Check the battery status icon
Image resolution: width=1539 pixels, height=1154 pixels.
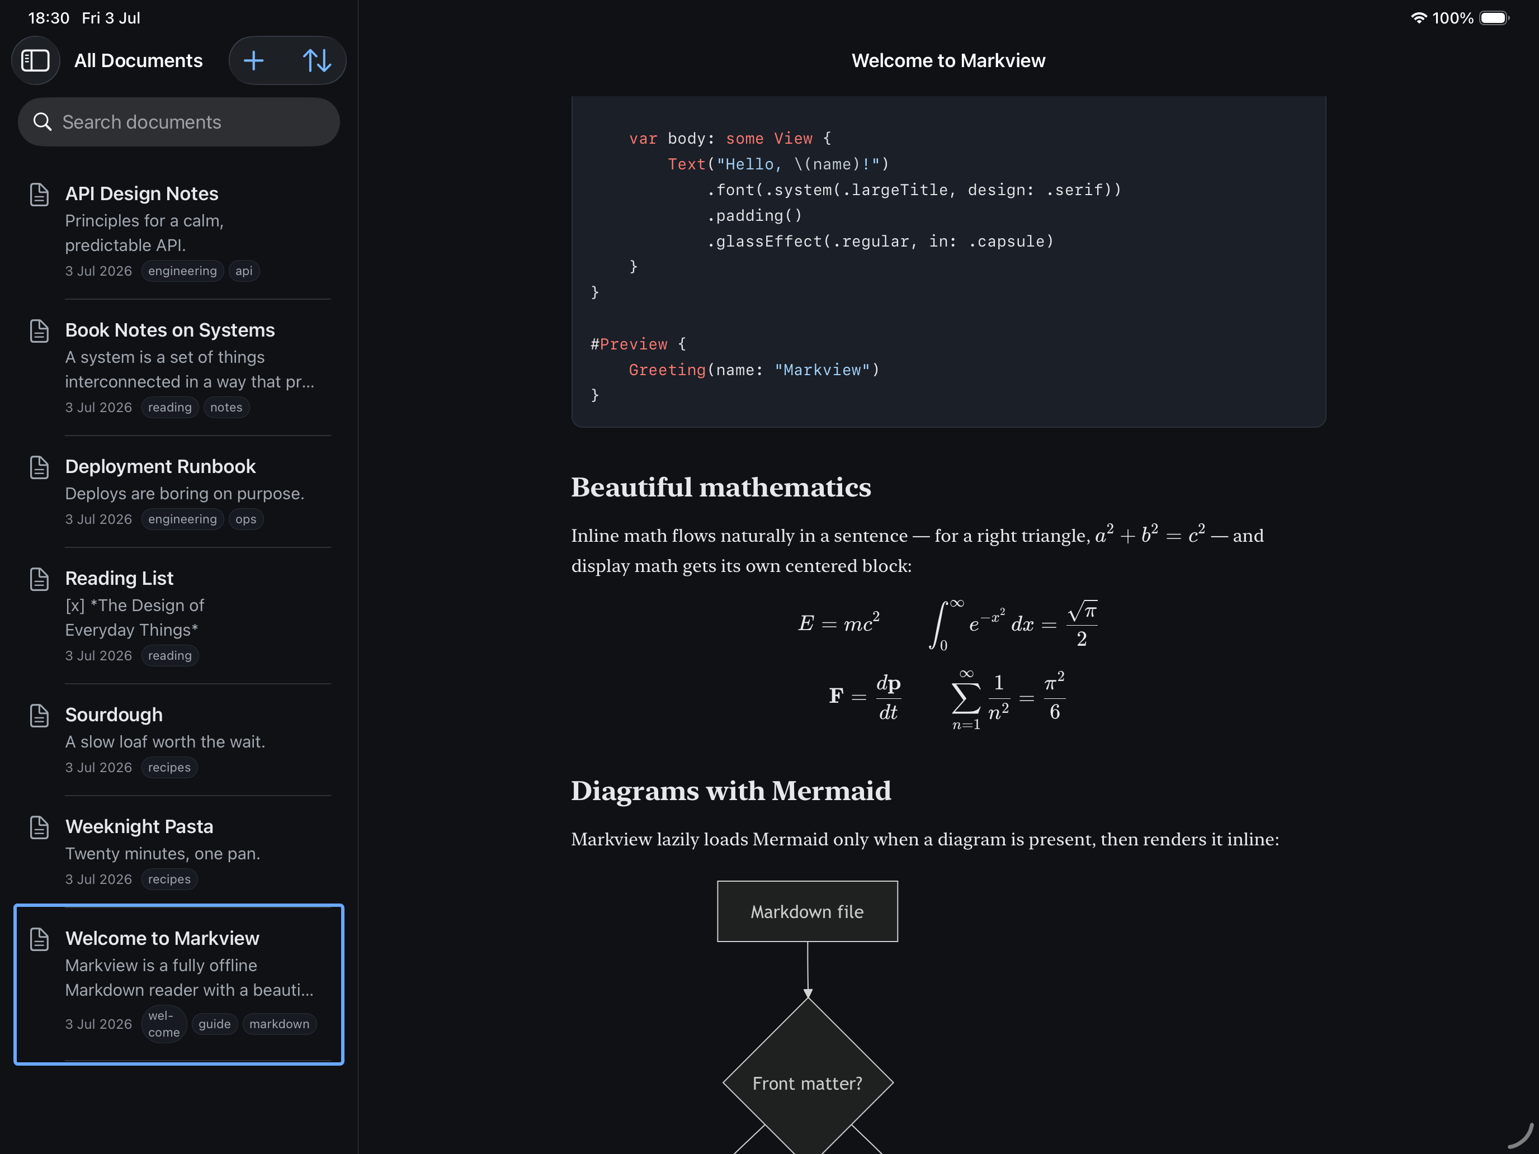(1494, 18)
